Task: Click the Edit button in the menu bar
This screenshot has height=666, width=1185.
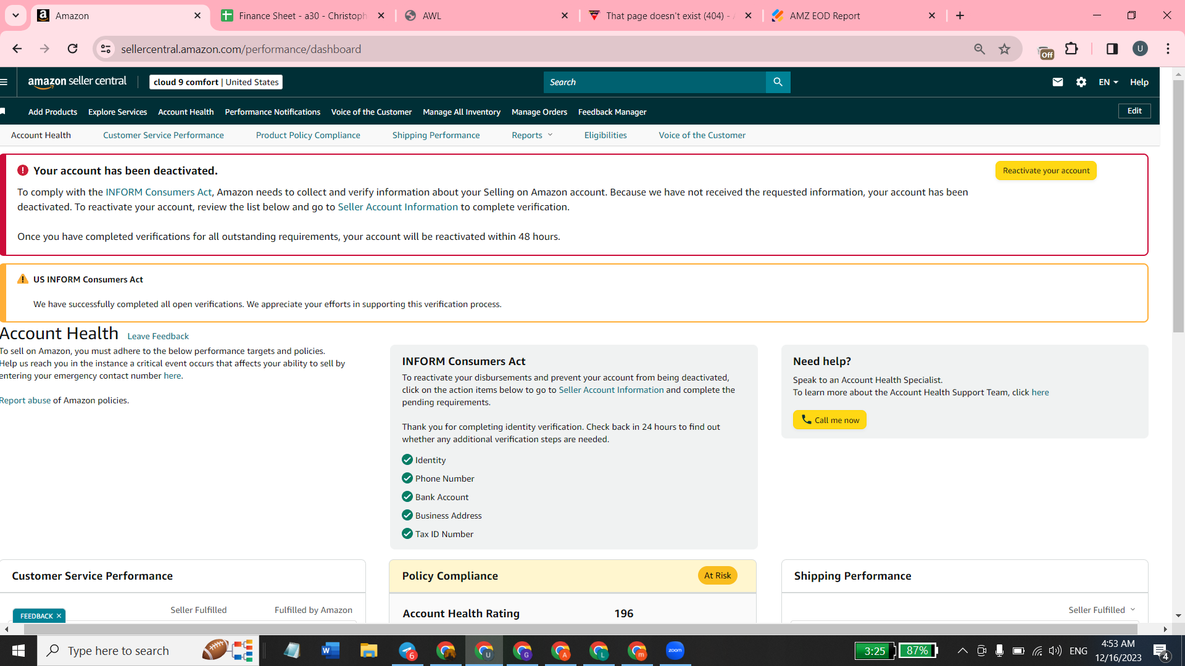Action: 1134,111
